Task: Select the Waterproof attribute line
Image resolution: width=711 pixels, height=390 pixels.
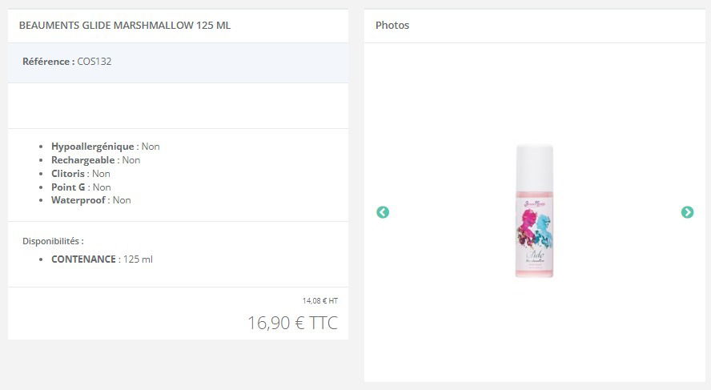Action: (91, 200)
